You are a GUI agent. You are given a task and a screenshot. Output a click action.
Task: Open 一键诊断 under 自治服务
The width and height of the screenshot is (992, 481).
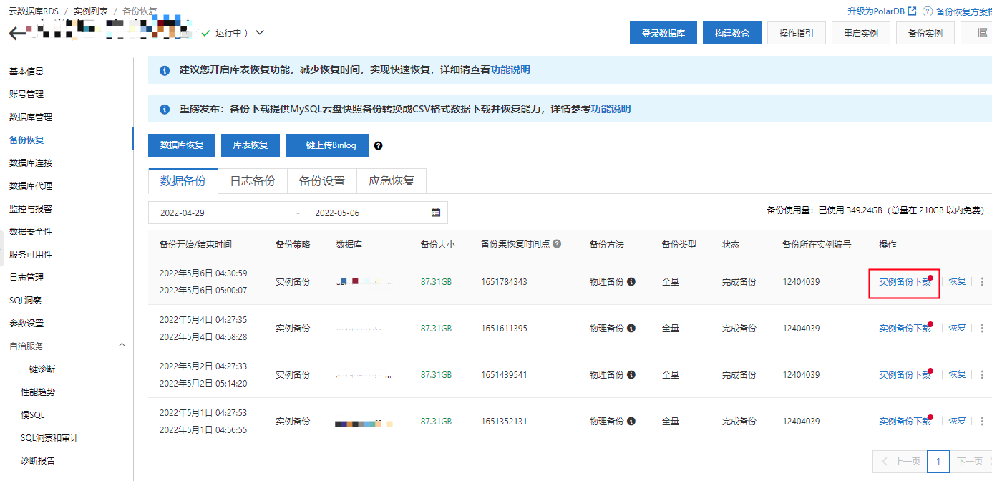(x=39, y=369)
